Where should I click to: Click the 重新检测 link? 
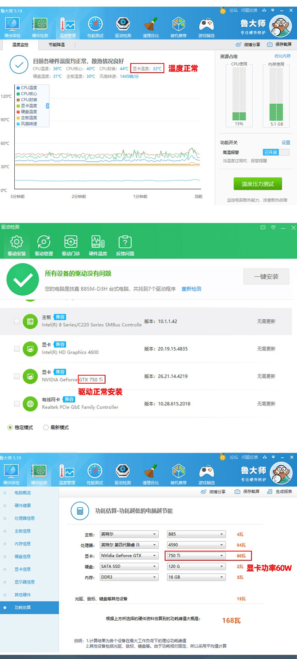pyautogui.click(x=191, y=289)
